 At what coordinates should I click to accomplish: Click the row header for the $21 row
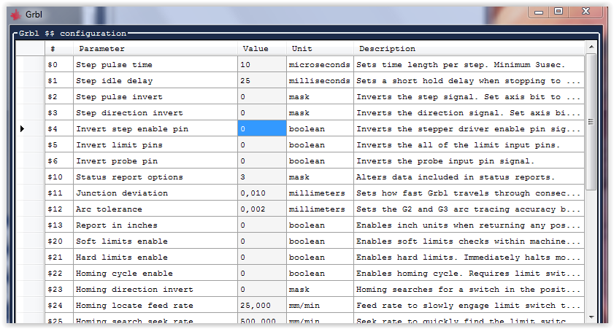click(31, 257)
